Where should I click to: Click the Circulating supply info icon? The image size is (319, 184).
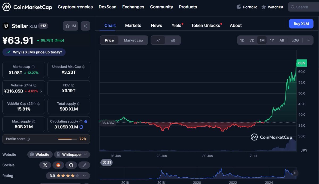(81, 122)
